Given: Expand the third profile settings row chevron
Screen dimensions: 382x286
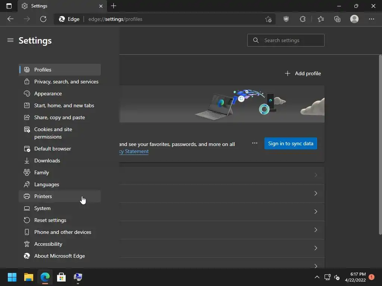Looking at the screenshot, I should tap(316, 212).
